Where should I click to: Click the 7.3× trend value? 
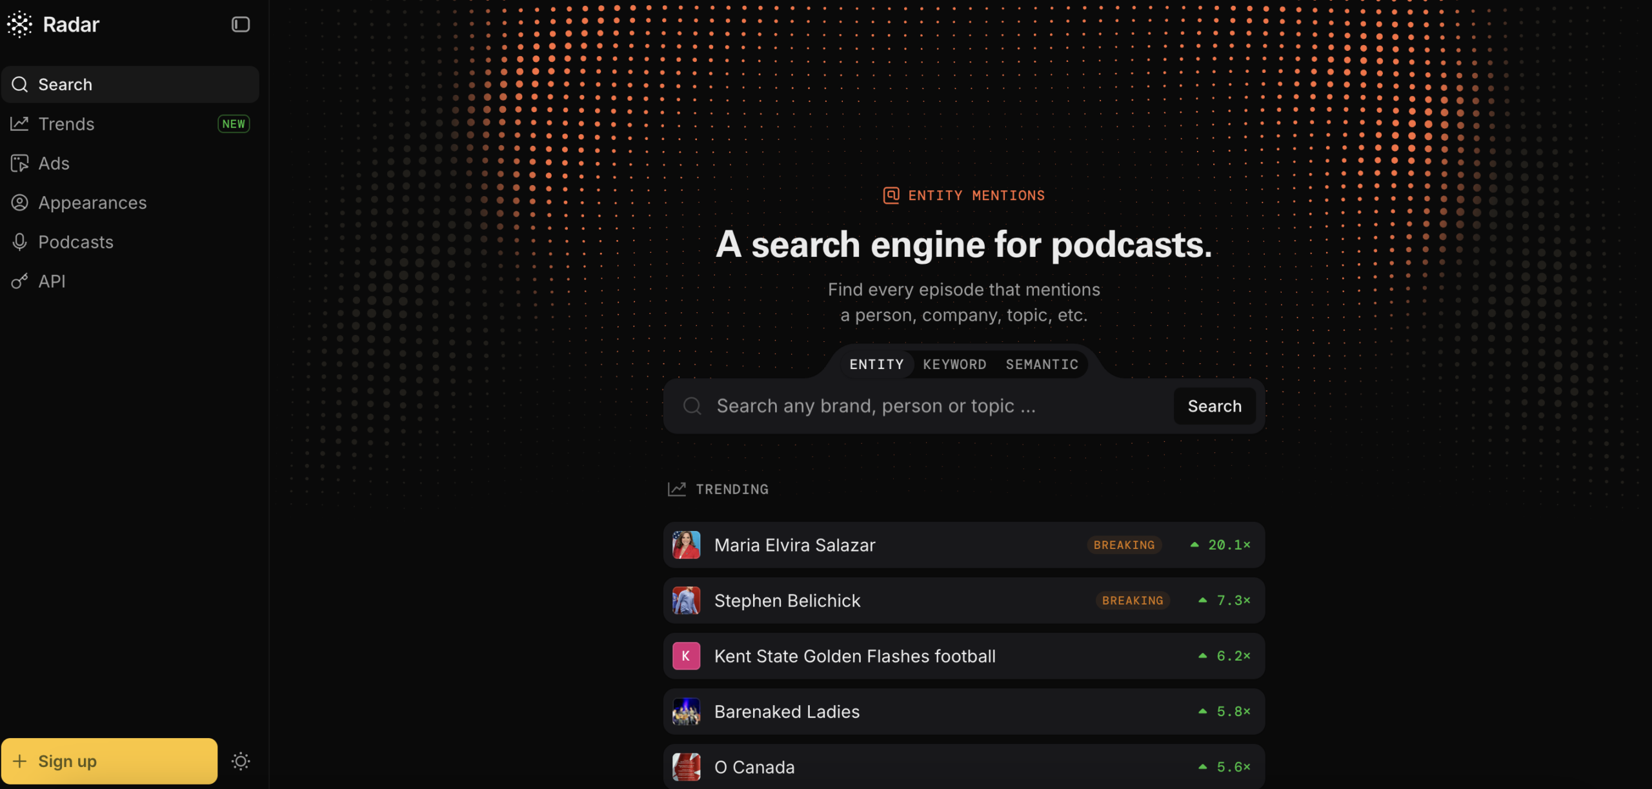click(x=1234, y=601)
